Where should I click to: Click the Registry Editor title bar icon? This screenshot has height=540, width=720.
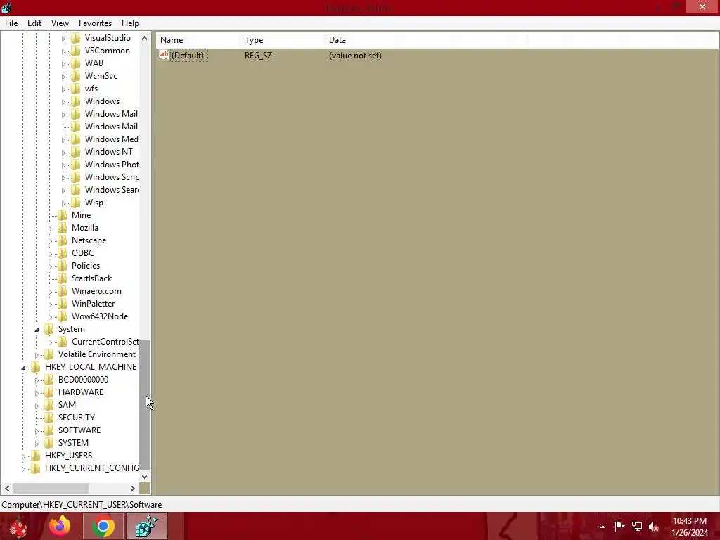tap(6, 7)
